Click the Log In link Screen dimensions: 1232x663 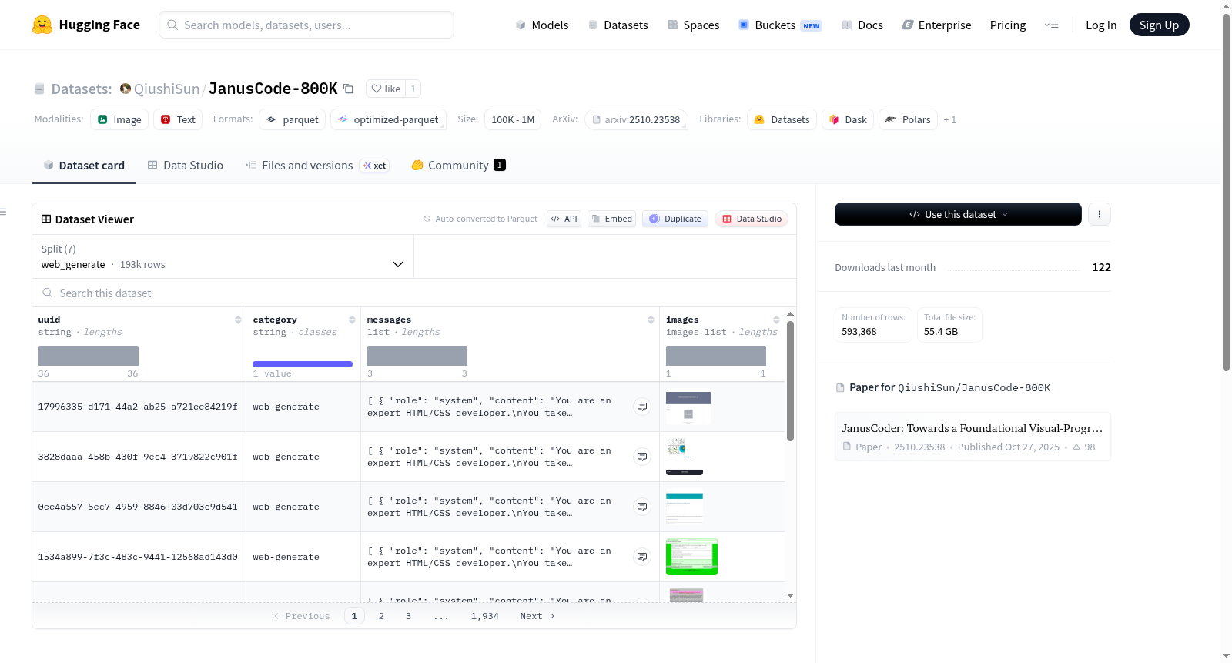pos(1101,25)
